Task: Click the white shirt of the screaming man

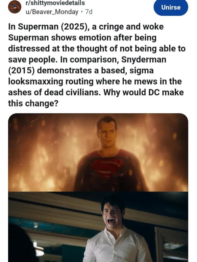Action: 117,246
